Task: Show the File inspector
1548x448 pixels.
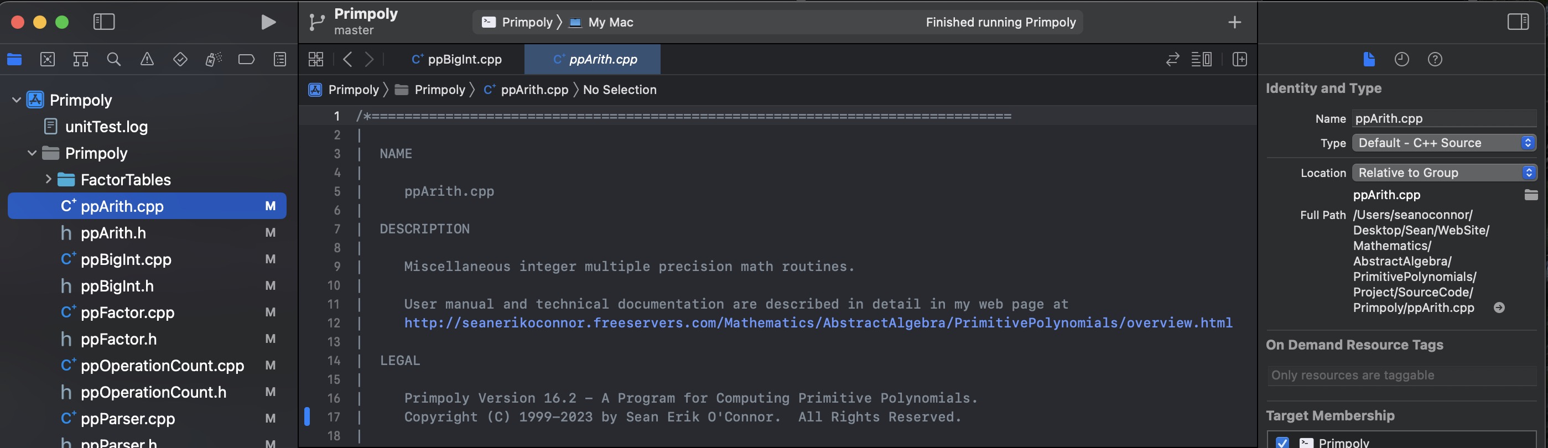Action: [x=1368, y=59]
